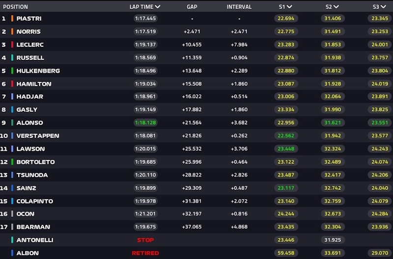This screenshot has height=259, width=393.
Task: Click Albon's 59.458 S1 sector time
Action: pos(285,253)
